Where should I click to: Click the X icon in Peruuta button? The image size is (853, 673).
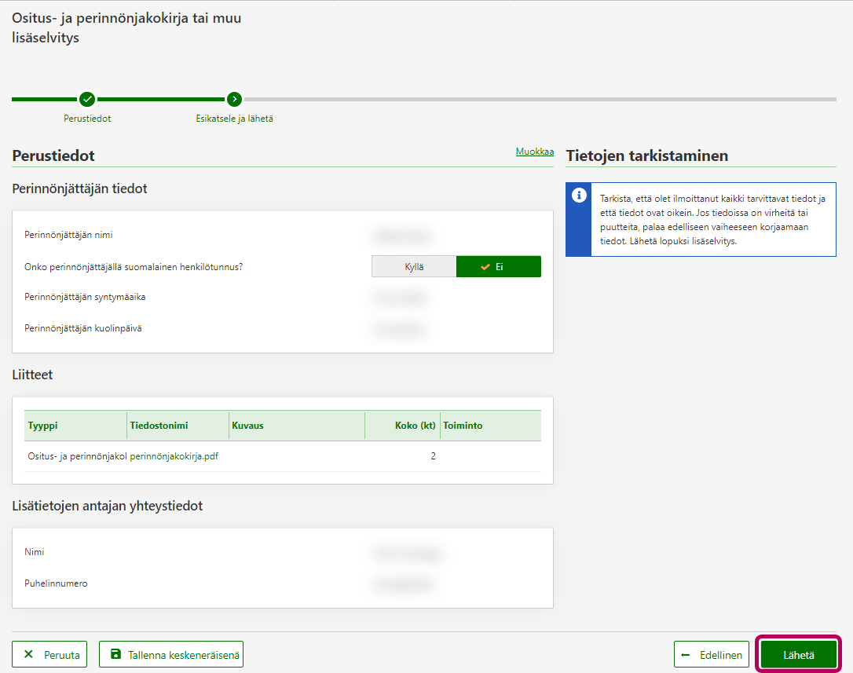click(29, 654)
